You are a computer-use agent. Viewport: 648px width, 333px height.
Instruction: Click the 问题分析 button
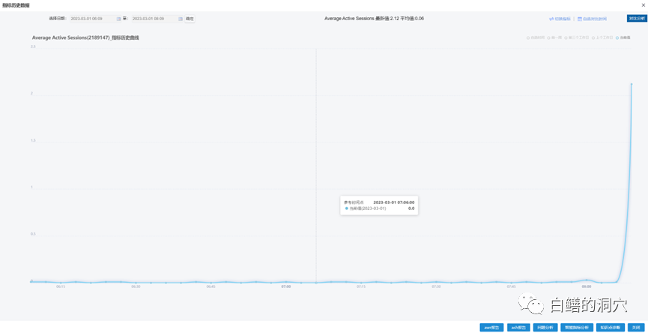[545, 328]
